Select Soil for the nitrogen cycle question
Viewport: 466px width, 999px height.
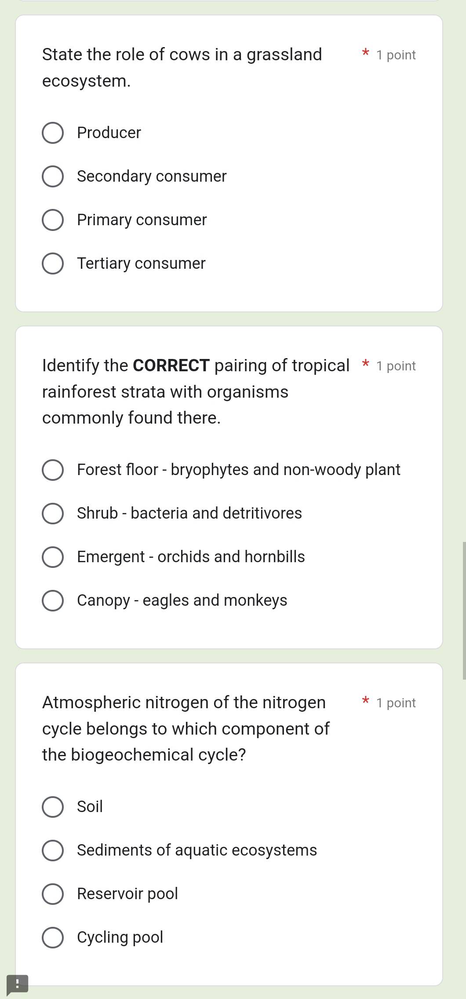coord(53,806)
